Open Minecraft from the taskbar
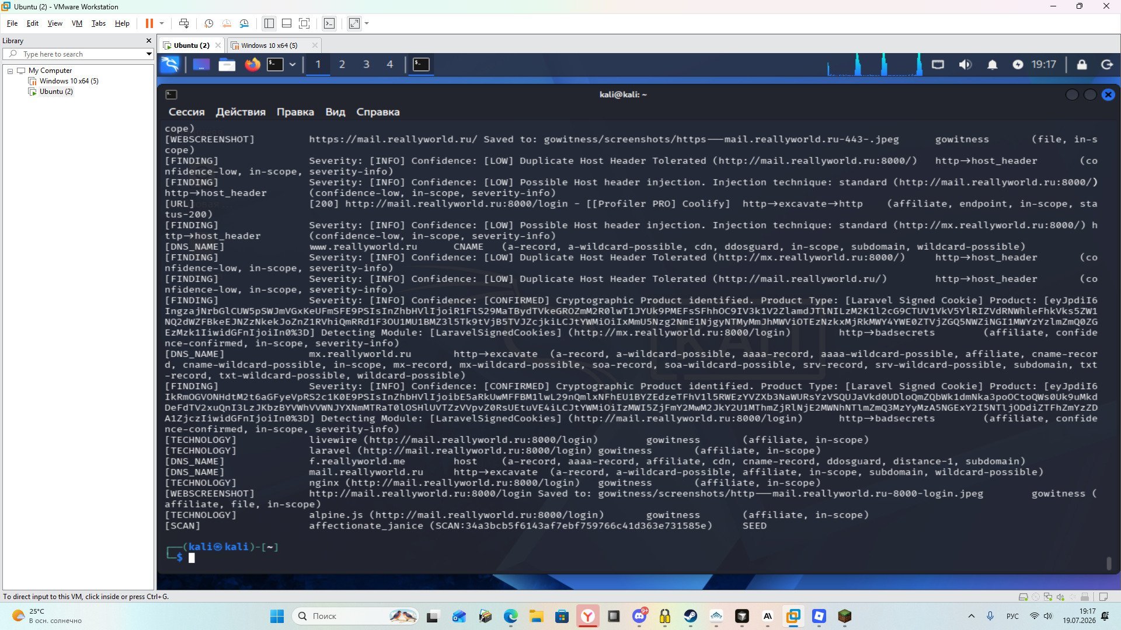Image resolution: width=1121 pixels, height=630 pixels. pos(845,616)
